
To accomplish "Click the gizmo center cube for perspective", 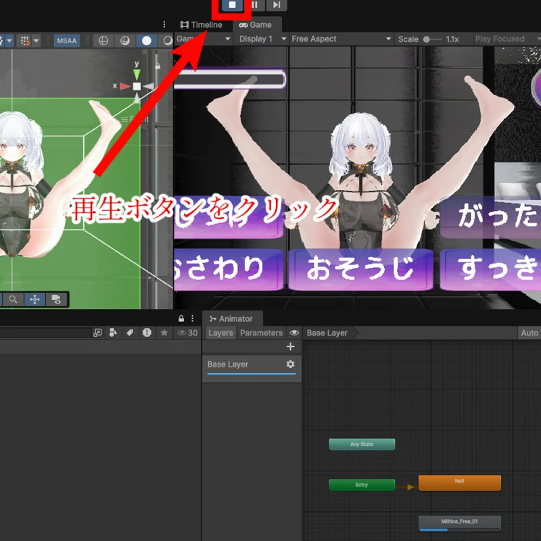I will pos(137,87).
